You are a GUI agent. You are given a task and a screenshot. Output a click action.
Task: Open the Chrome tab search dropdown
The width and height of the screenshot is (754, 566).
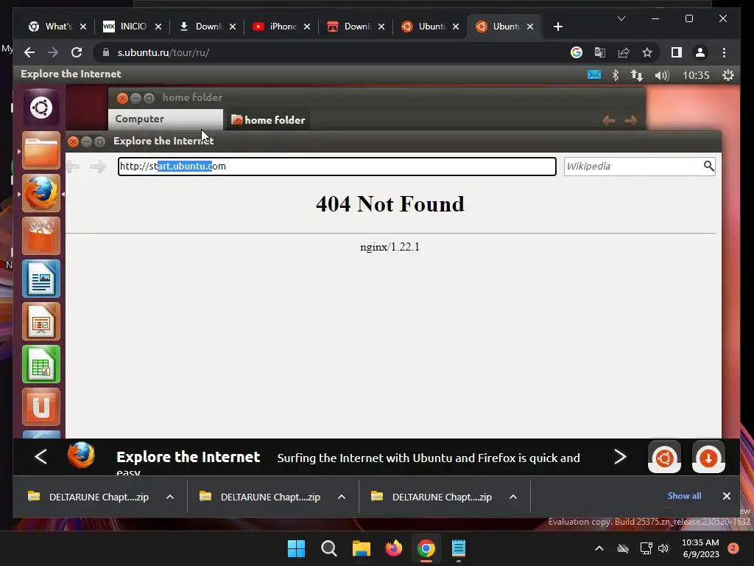[x=621, y=18]
